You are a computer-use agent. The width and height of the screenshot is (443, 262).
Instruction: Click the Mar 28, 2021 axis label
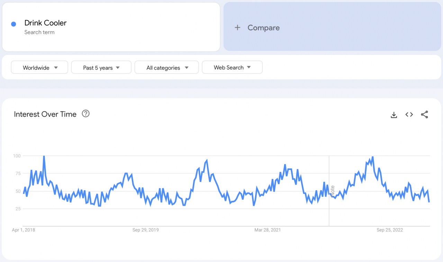(x=268, y=230)
